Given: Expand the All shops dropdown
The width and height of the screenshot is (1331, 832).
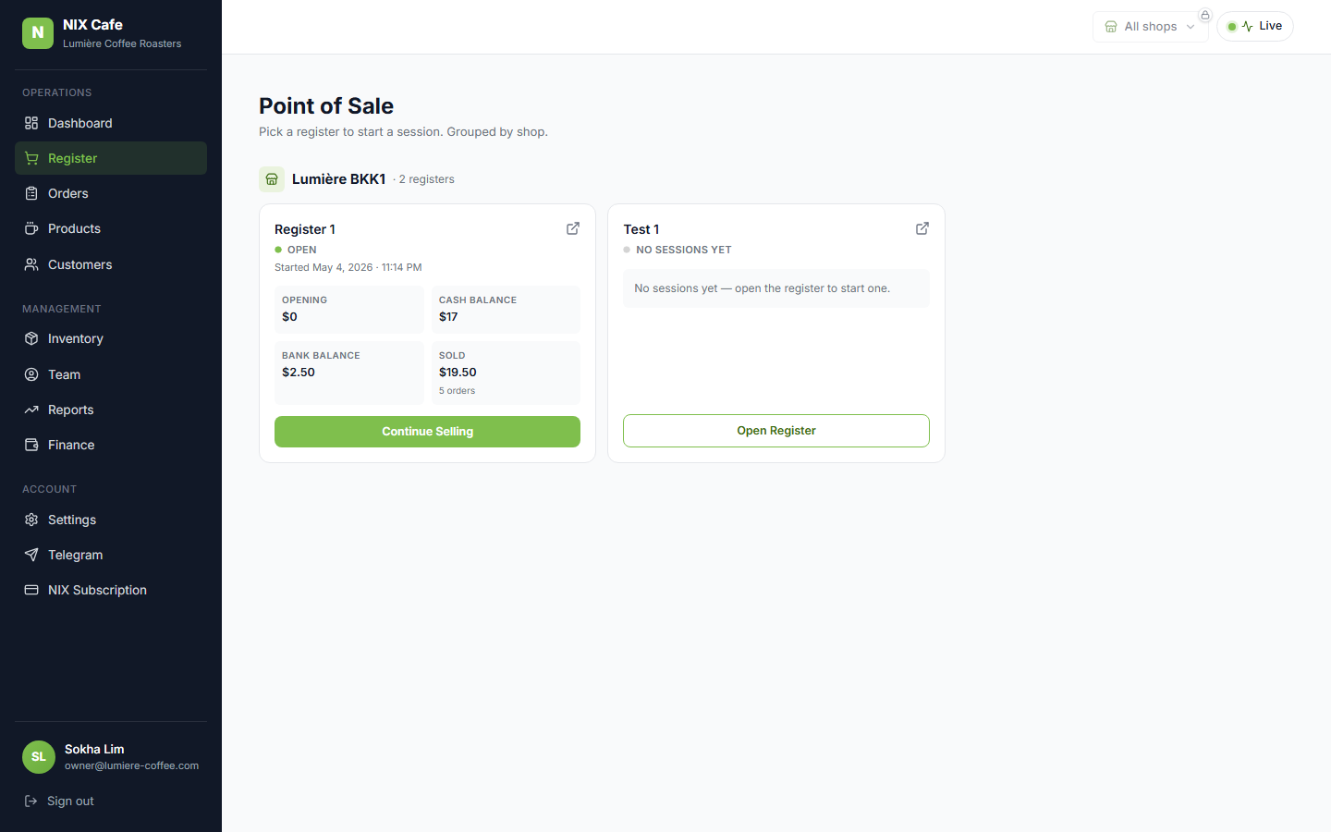Looking at the screenshot, I should click(1150, 26).
